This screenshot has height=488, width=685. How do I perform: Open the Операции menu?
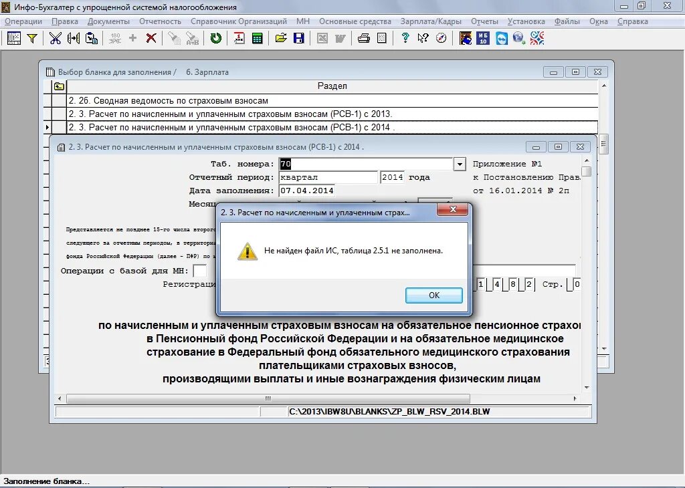pos(23,21)
